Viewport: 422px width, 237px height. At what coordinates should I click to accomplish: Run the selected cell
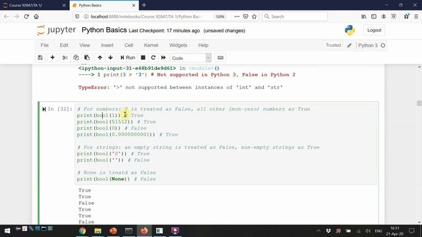[127, 58]
